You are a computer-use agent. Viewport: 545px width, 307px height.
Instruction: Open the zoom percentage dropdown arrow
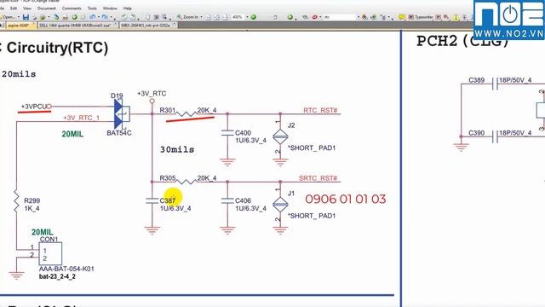click(247, 17)
